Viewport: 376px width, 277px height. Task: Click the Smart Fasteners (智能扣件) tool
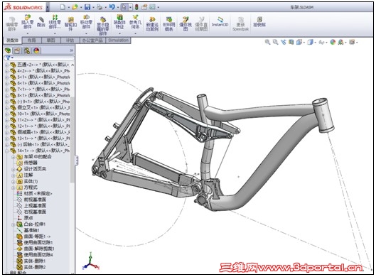pos(70,24)
